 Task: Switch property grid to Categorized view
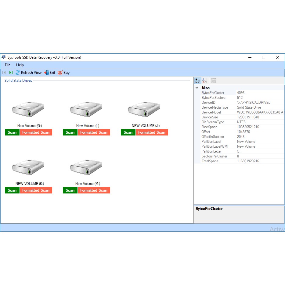[x=198, y=81]
